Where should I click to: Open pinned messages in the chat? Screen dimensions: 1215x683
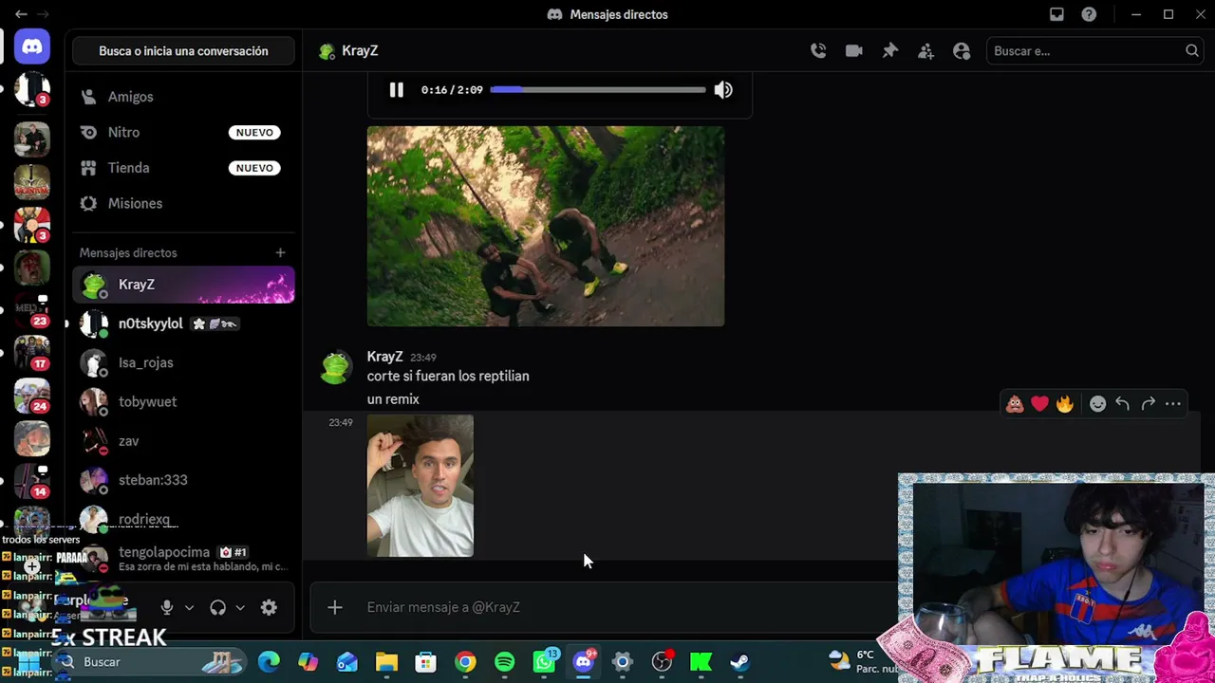coord(890,51)
